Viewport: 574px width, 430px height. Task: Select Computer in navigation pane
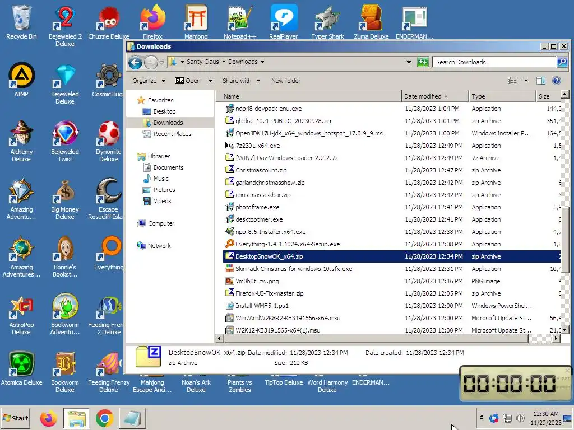(x=161, y=223)
